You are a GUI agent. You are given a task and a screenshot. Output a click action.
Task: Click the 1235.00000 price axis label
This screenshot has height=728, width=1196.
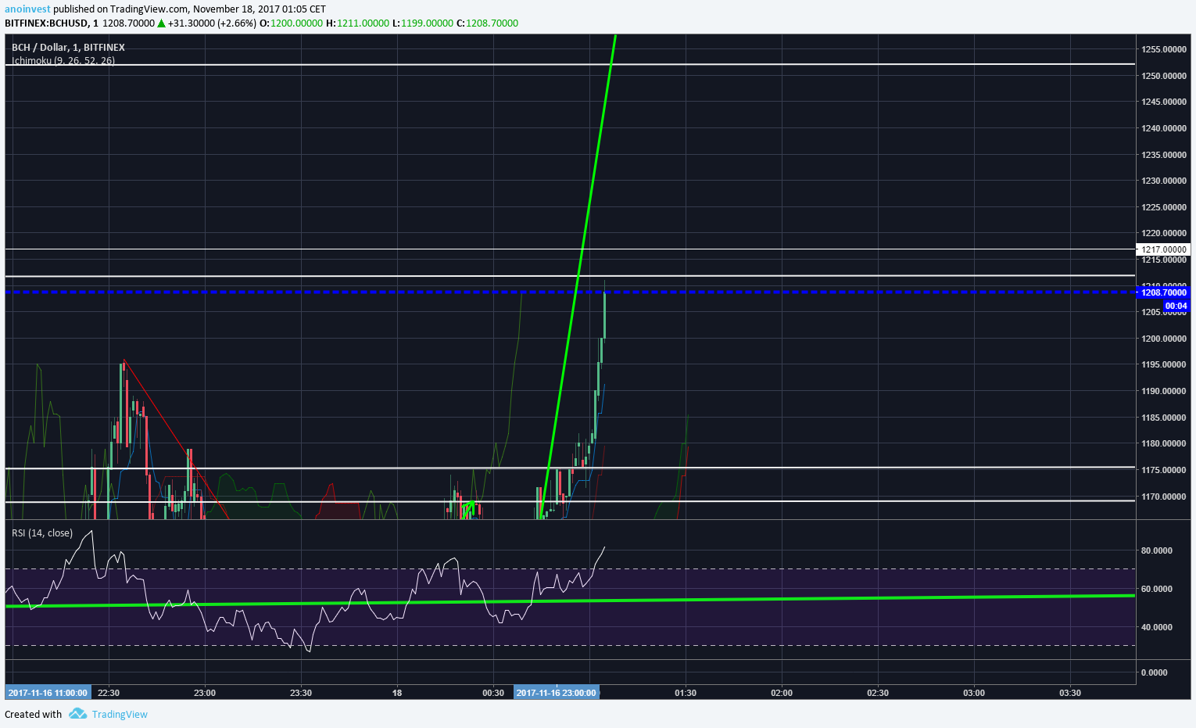pos(1164,155)
